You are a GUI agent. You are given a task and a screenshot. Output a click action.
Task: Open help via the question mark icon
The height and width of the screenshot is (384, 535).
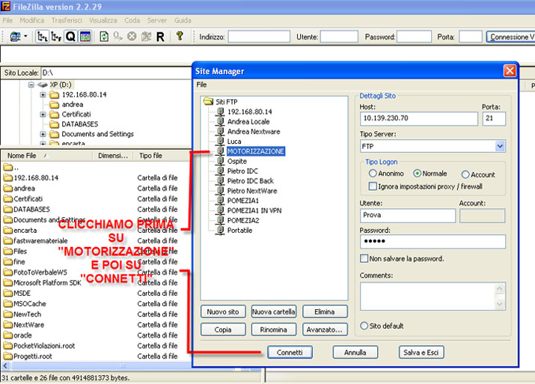point(180,36)
